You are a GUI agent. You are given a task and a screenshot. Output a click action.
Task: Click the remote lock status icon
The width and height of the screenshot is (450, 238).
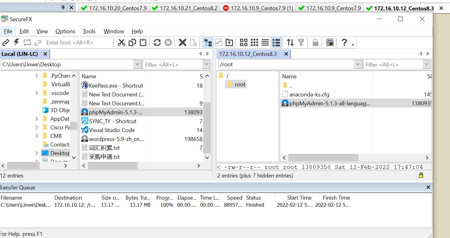(421, 175)
